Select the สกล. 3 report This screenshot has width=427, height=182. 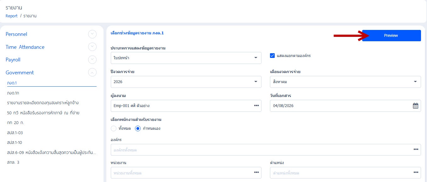tap(13, 162)
